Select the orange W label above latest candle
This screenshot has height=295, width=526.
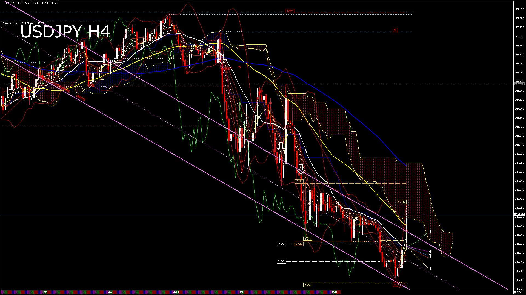(400, 202)
